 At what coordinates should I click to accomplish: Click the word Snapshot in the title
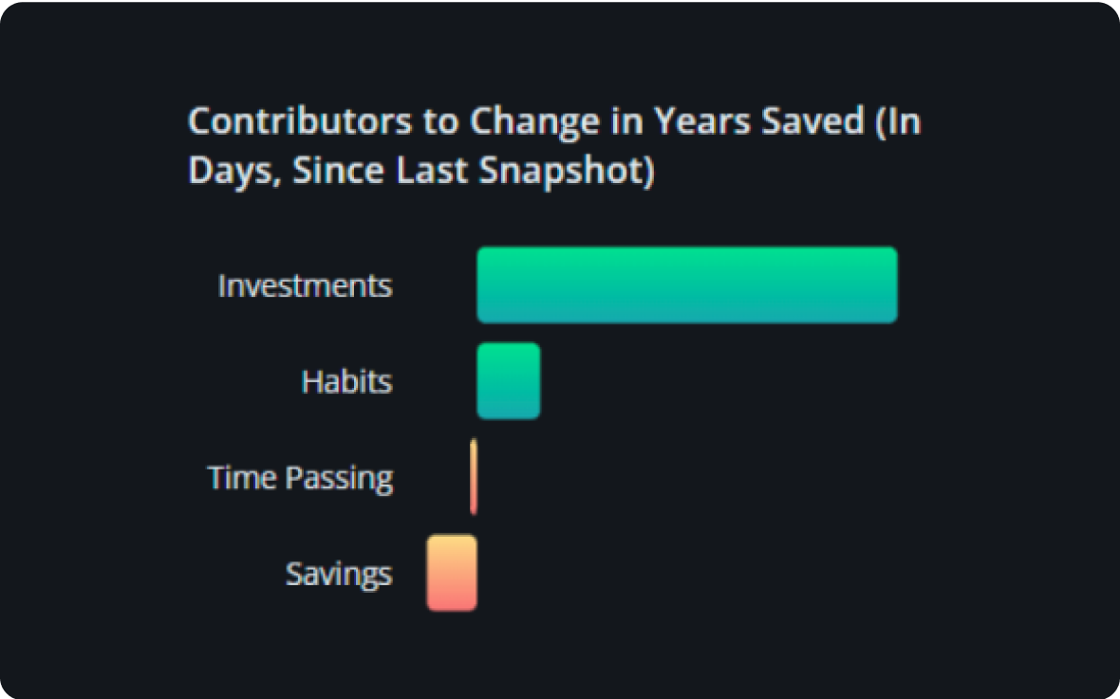(x=567, y=171)
